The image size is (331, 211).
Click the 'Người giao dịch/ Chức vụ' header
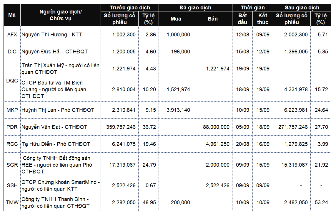pos(61,15)
